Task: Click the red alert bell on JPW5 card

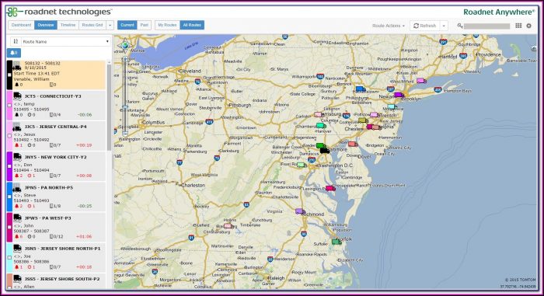Action: coord(16,236)
